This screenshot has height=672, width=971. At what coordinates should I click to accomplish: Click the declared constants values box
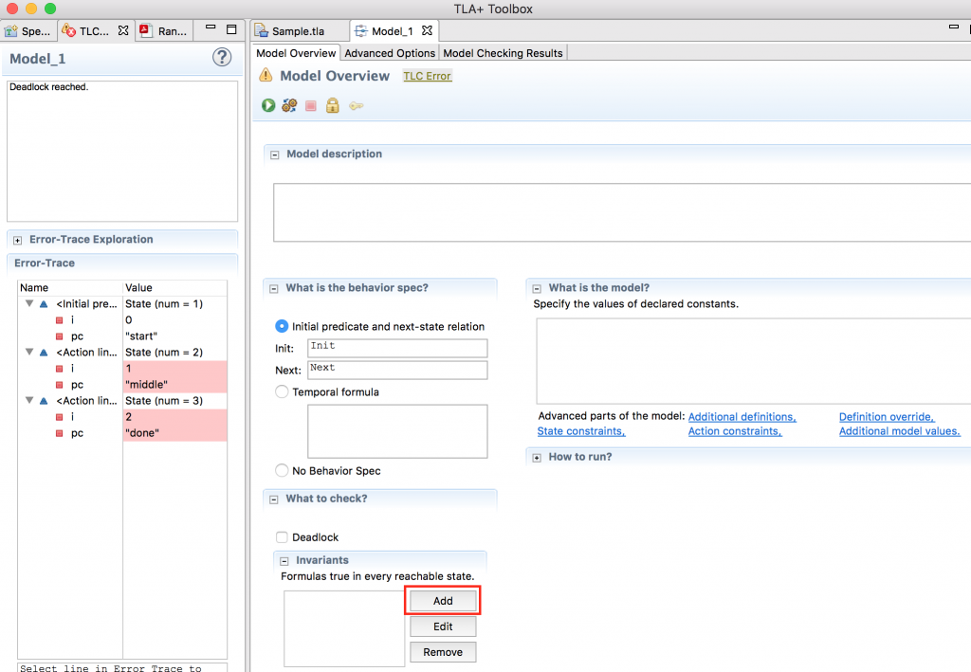[x=753, y=361]
